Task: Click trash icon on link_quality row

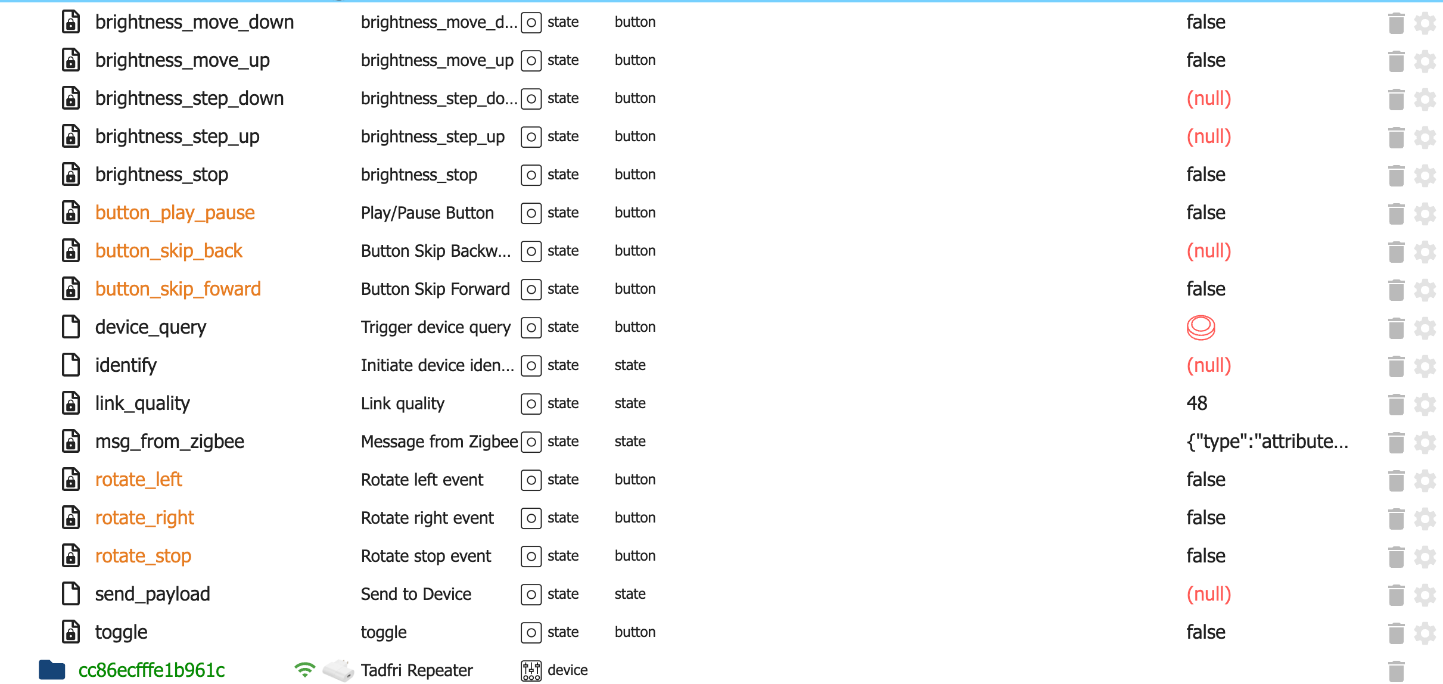Action: [1396, 404]
